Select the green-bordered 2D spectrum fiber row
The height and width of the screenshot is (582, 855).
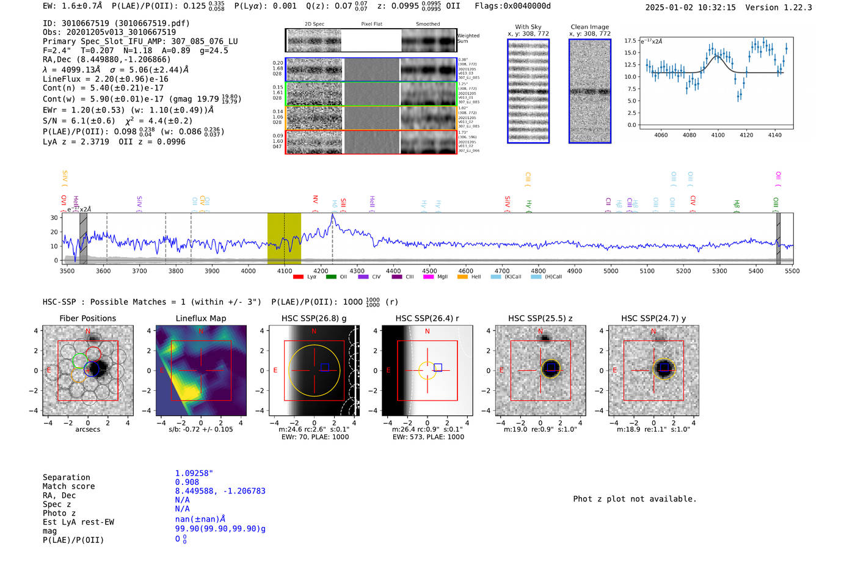[371, 93]
